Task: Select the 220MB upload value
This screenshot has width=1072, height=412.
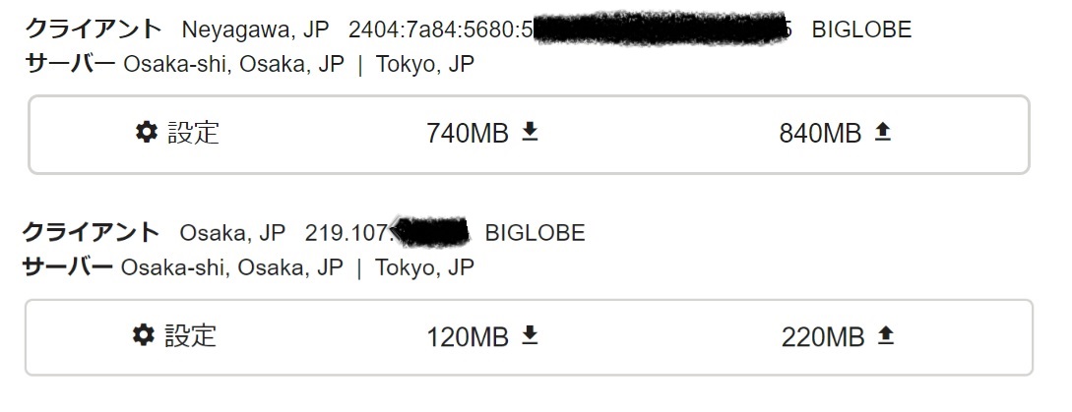Action: [x=823, y=337]
